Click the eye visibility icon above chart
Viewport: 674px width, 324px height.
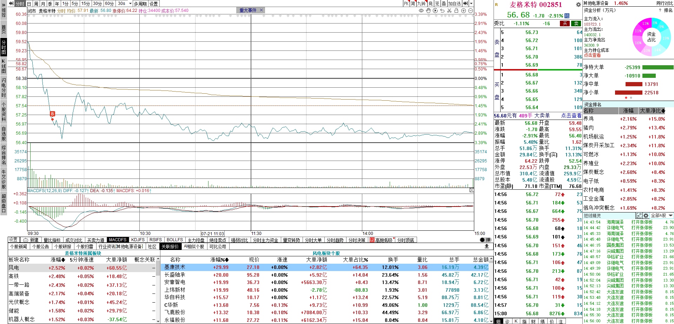[421, 11]
